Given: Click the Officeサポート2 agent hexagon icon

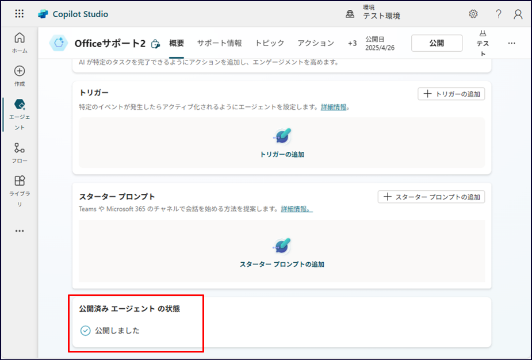Looking at the screenshot, I should (59, 43).
